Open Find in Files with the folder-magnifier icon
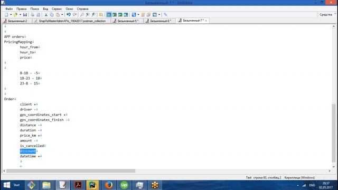Viewport: 338px width, 190px height. click(101, 15)
